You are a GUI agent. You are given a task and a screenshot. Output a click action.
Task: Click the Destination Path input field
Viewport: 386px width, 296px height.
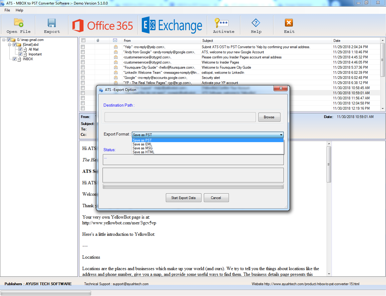[180, 117]
